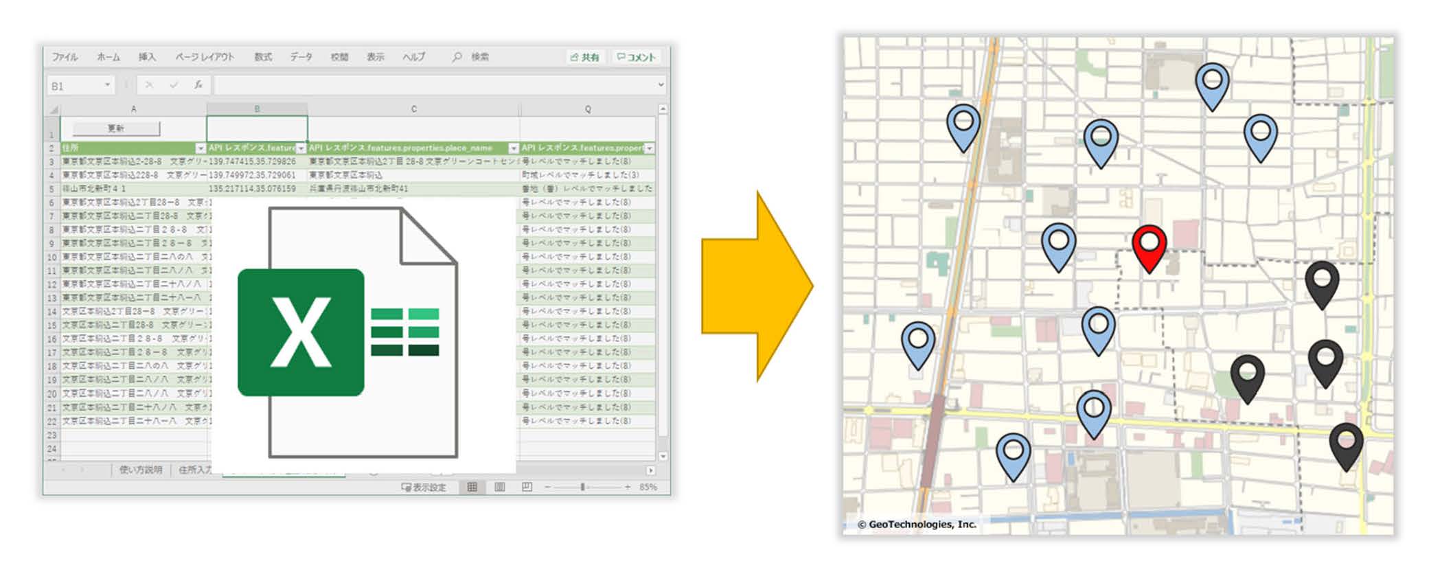Viewport: 1453px width, 561px height.
Task: Open the 校閲 ribbon tab
Action: pyautogui.click(x=339, y=57)
